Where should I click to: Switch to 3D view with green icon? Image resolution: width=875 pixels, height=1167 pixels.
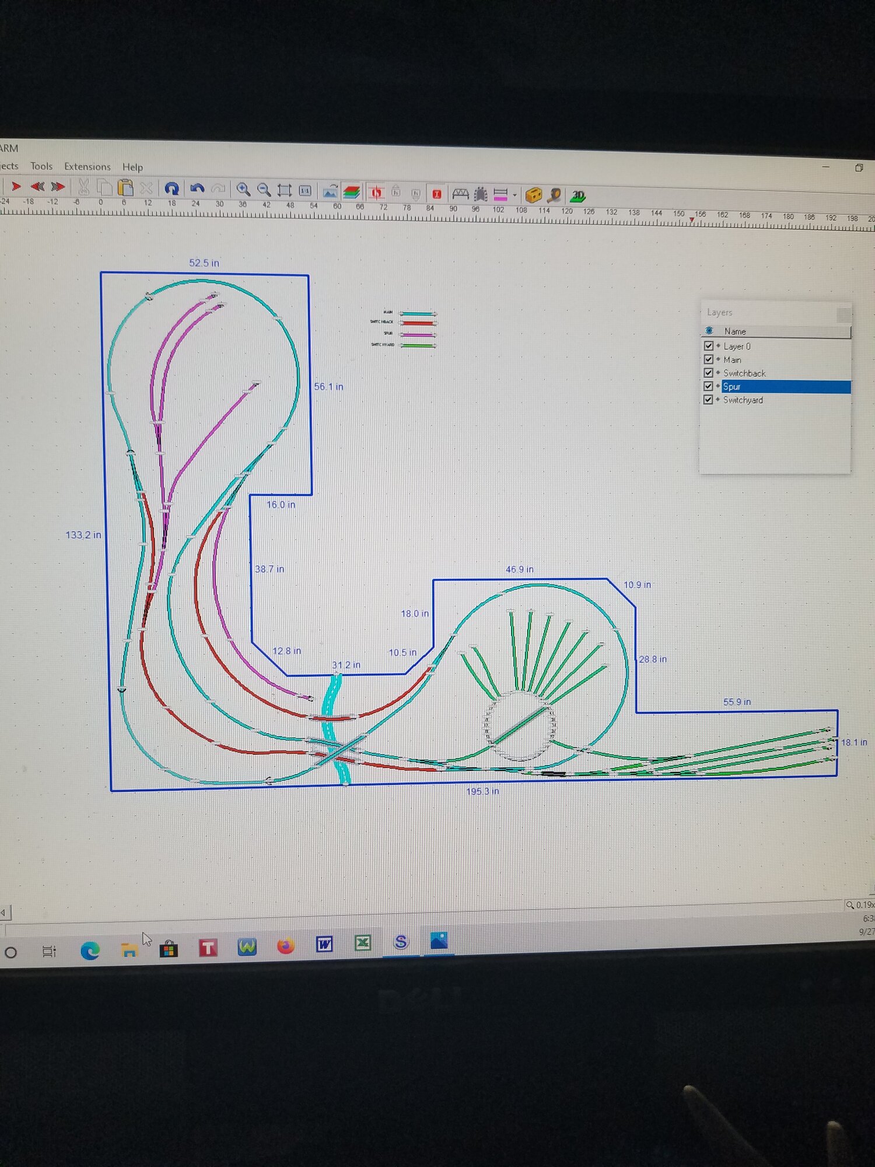pyautogui.click(x=577, y=195)
